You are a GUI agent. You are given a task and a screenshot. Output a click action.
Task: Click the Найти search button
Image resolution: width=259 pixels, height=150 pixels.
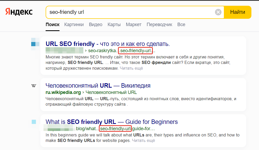(x=238, y=12)
